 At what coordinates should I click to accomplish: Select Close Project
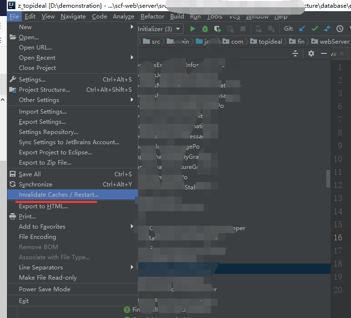[x=73, y=68]
